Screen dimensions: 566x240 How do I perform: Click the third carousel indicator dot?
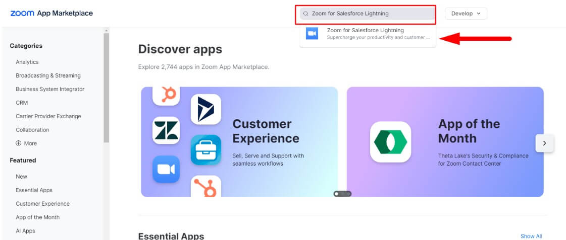tap(348, 194)
